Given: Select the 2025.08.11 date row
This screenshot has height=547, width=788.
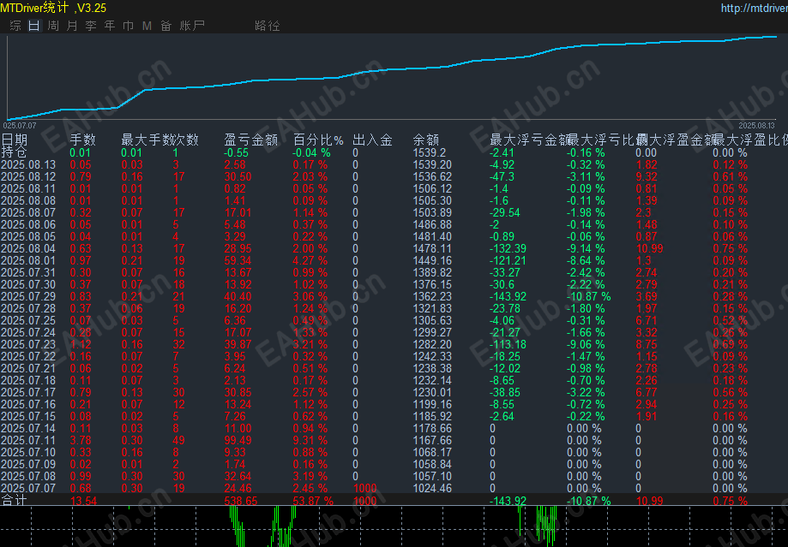Looking at the screenshot, I should click(x=28, y=188).
